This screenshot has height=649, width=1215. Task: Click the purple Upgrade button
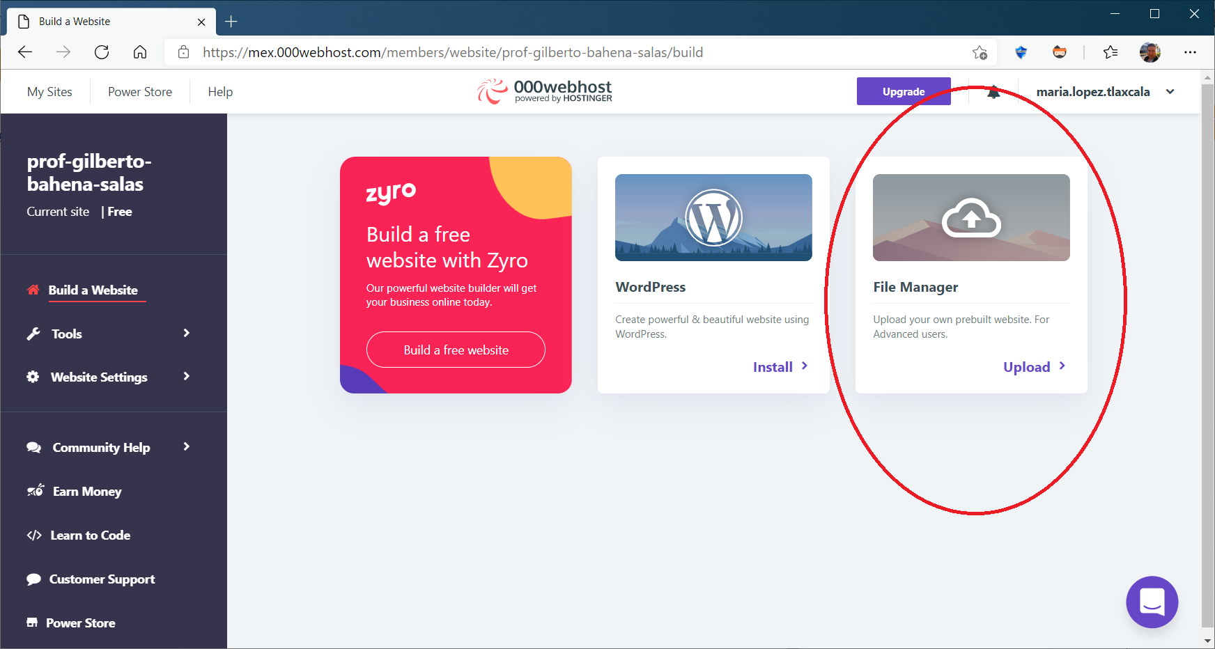(904, 91)
